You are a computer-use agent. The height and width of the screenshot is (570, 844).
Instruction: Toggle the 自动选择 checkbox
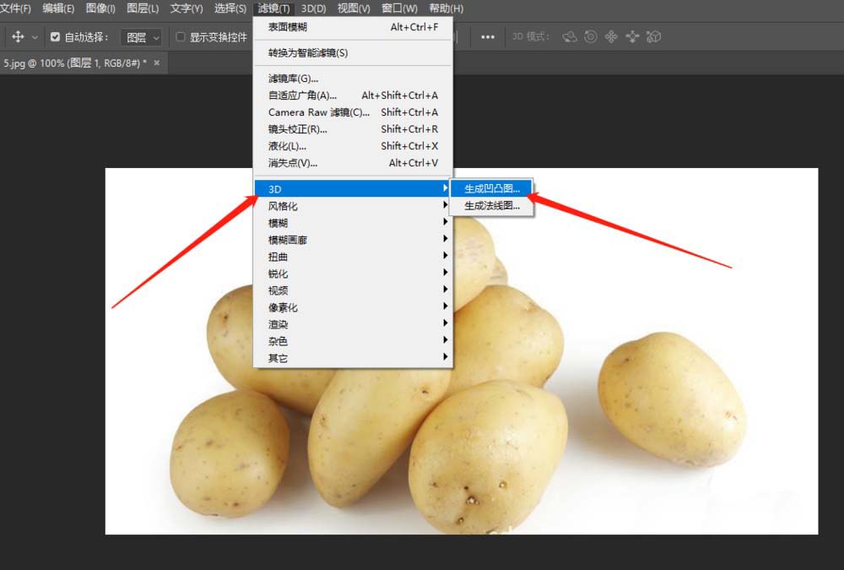[56, 37]
